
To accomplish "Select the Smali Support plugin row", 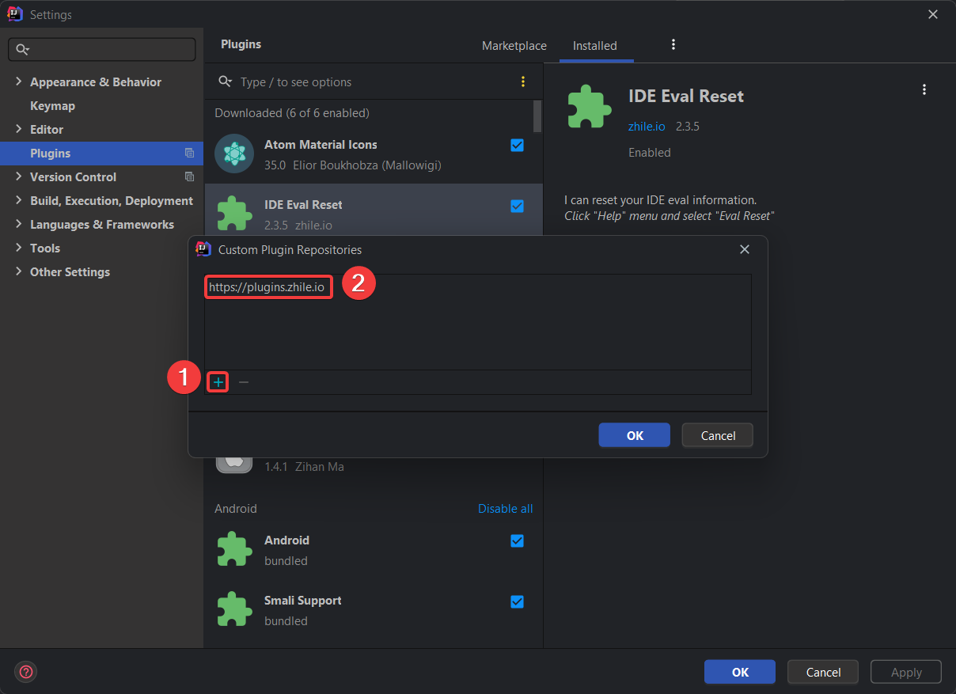I will (374, 610).
